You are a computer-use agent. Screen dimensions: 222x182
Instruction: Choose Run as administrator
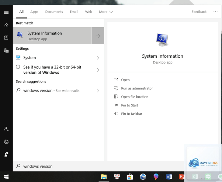point(137,88)
